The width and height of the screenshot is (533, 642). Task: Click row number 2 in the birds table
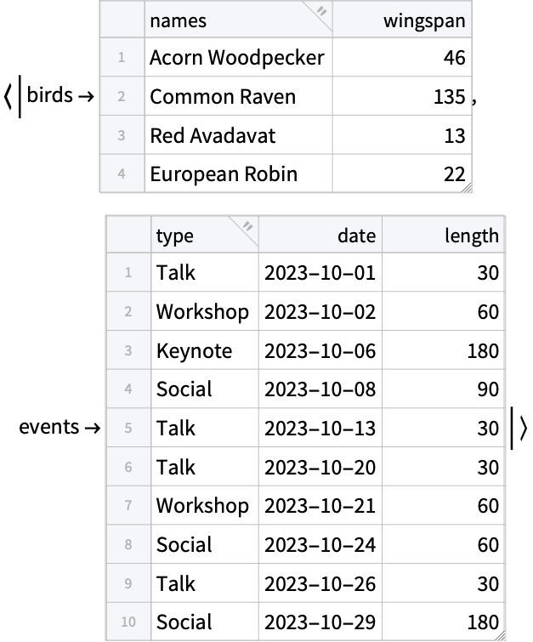122,96
